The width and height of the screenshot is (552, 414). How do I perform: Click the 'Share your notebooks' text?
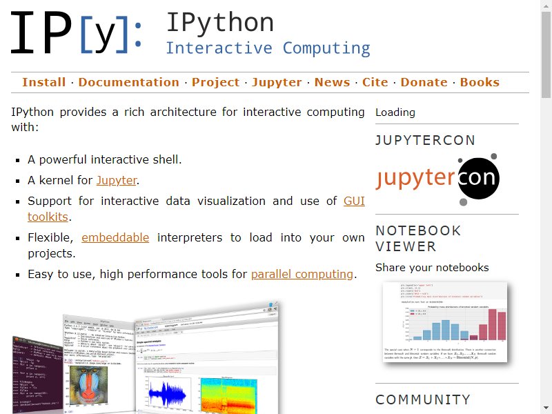click(x=432, y=268)
